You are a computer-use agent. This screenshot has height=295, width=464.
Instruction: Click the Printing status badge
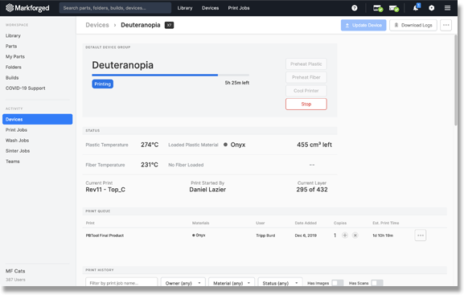coord(102,84)
